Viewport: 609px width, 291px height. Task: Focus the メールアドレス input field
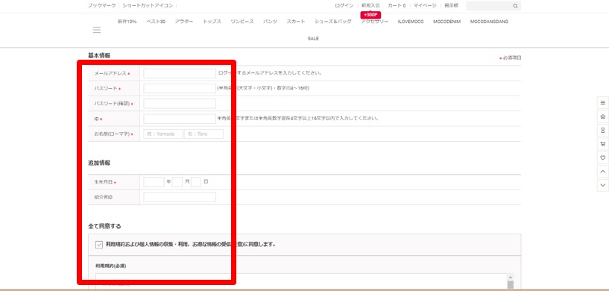click(x=180, y=73)
